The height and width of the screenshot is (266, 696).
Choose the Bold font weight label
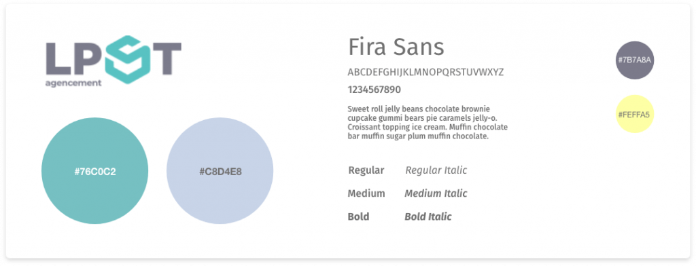(x=358, y=216)
